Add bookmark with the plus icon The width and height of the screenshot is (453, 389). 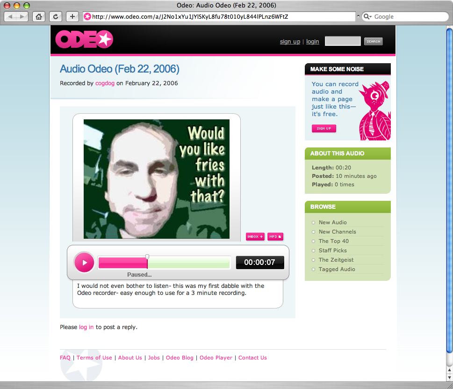(x=72, y=16)
